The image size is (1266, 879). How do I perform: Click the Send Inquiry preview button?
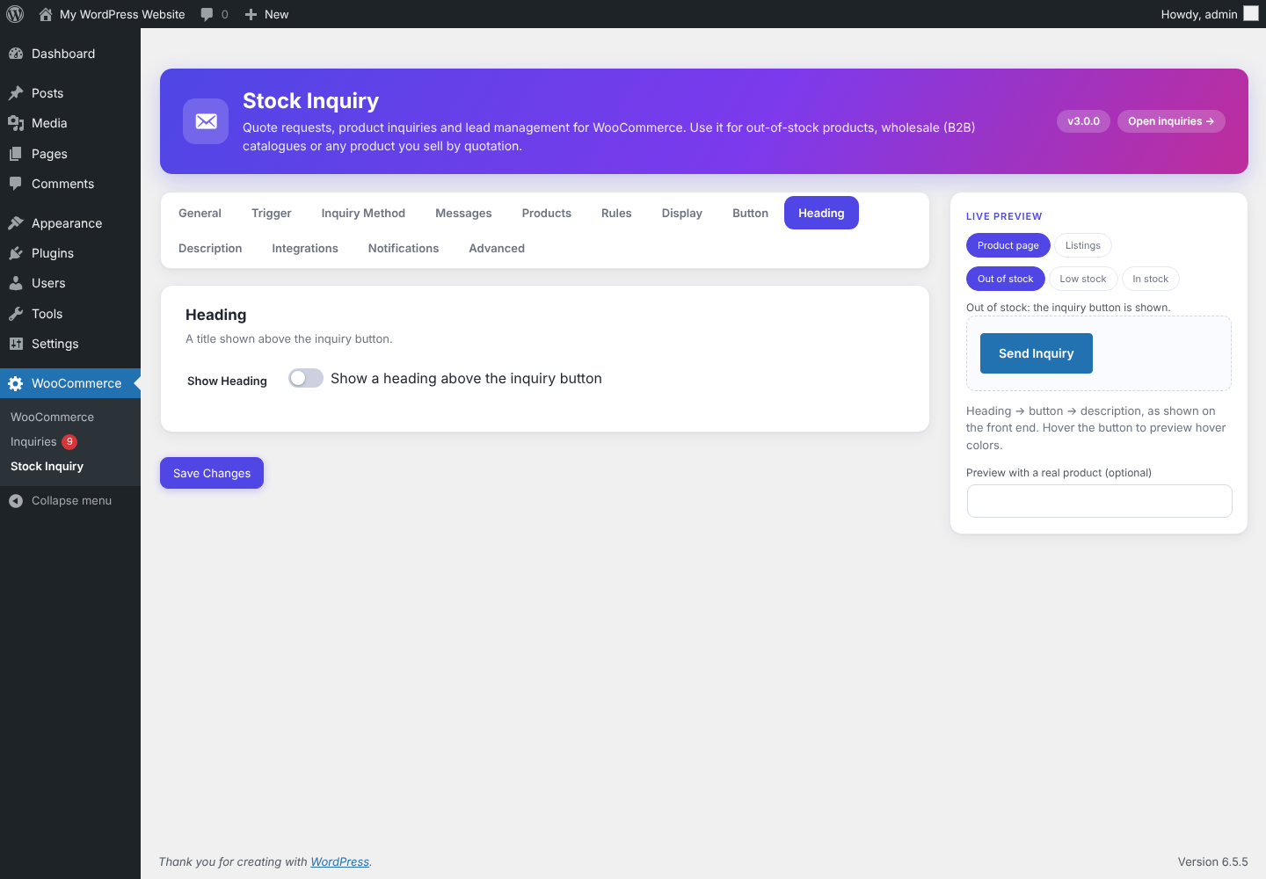[1037, 353]
